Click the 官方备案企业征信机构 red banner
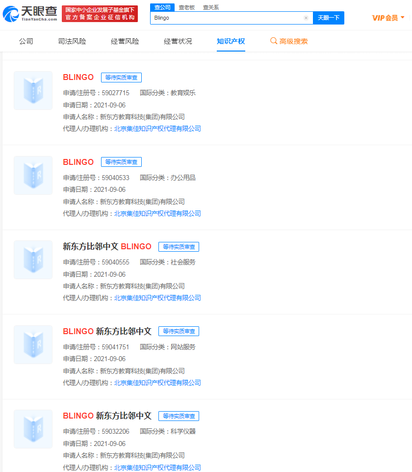This screenshot has width=412, height=472. tap(100, 14)
